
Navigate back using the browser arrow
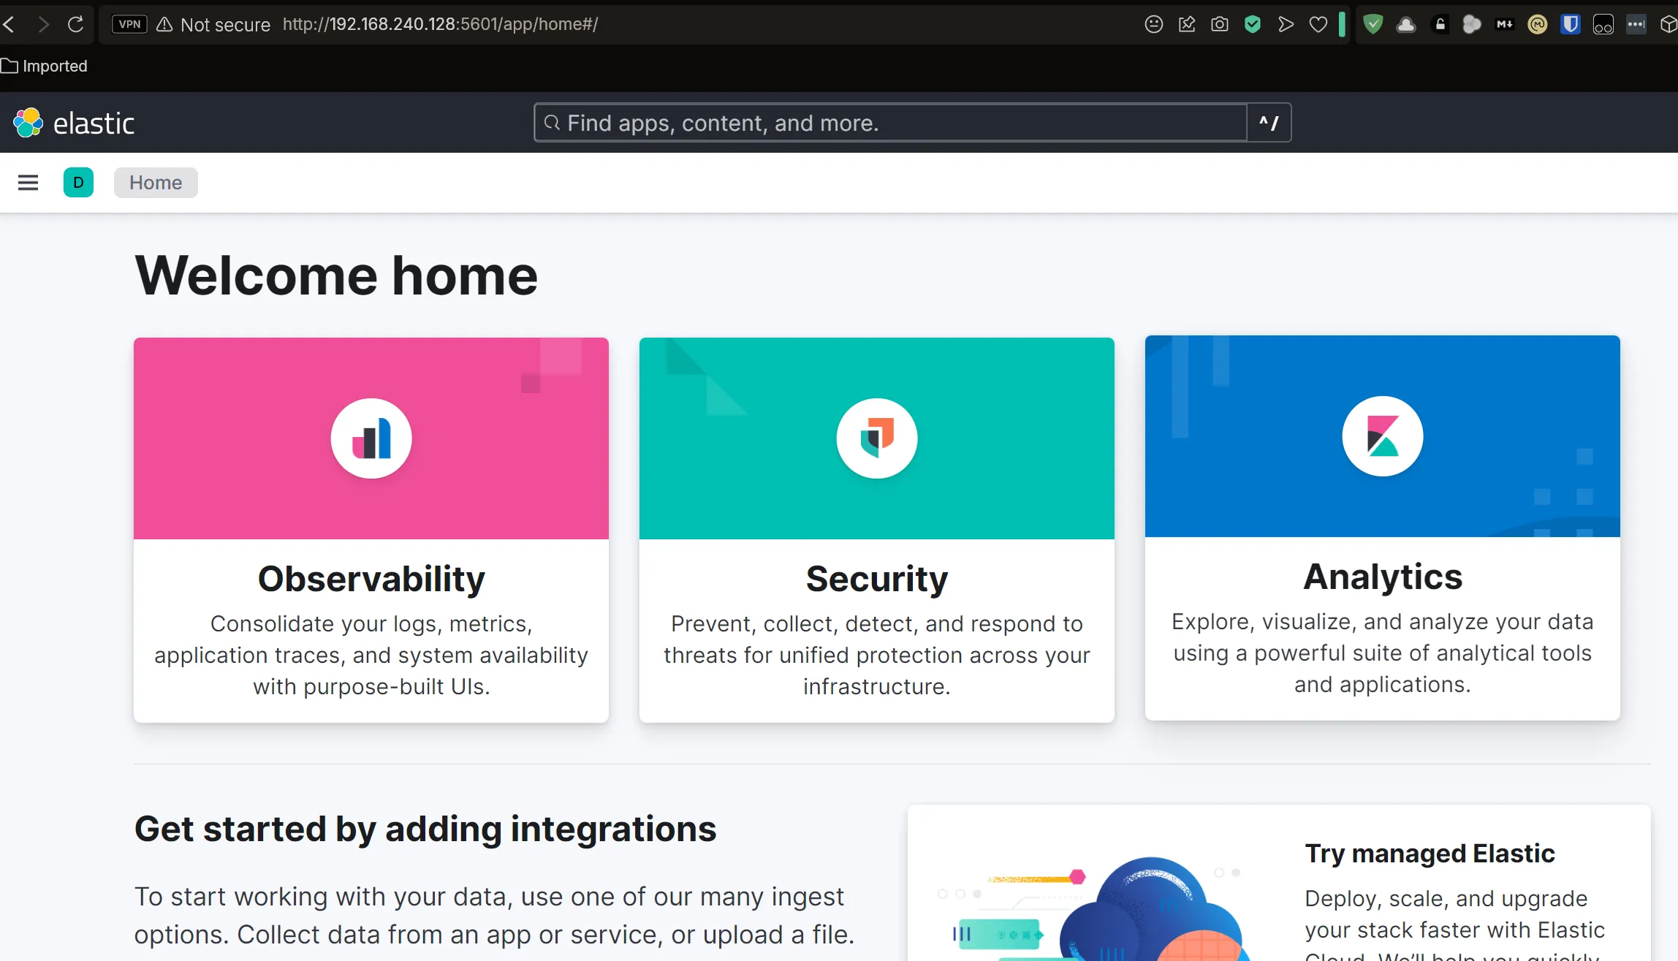pyautogui.click(x=10, y=24)
